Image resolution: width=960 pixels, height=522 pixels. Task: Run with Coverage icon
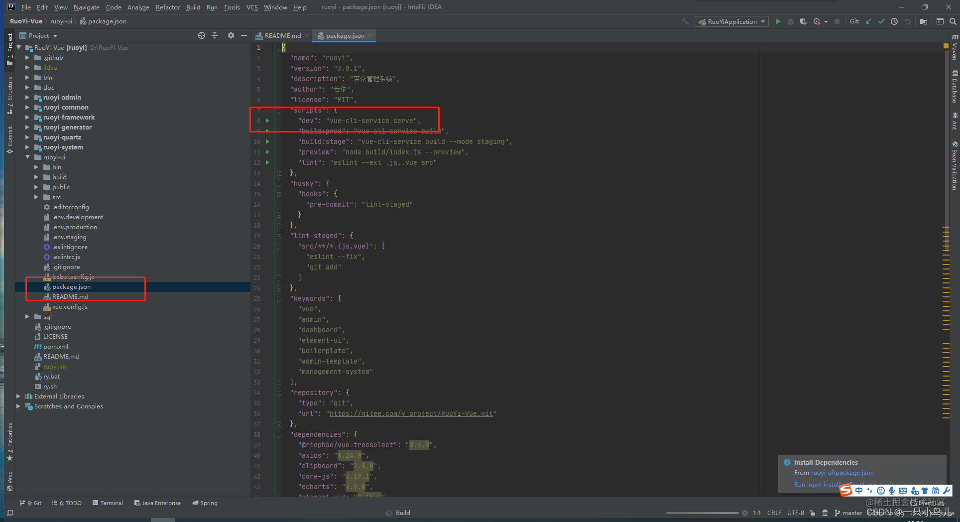coord(803,21)
